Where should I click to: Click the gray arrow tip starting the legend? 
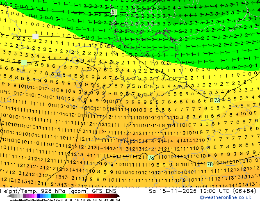click(9, 196)
